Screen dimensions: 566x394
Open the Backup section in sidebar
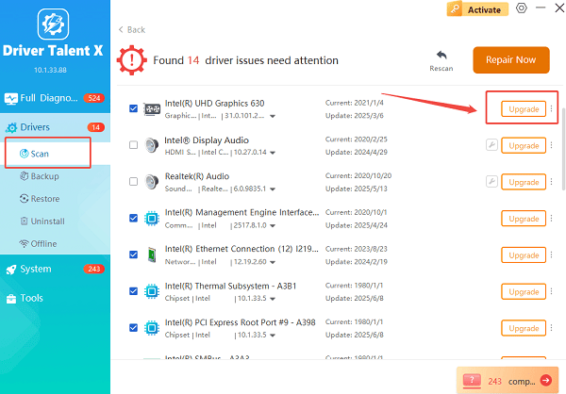tap(44, 176)
